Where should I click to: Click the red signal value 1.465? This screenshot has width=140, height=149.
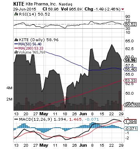tap(75, 119)
